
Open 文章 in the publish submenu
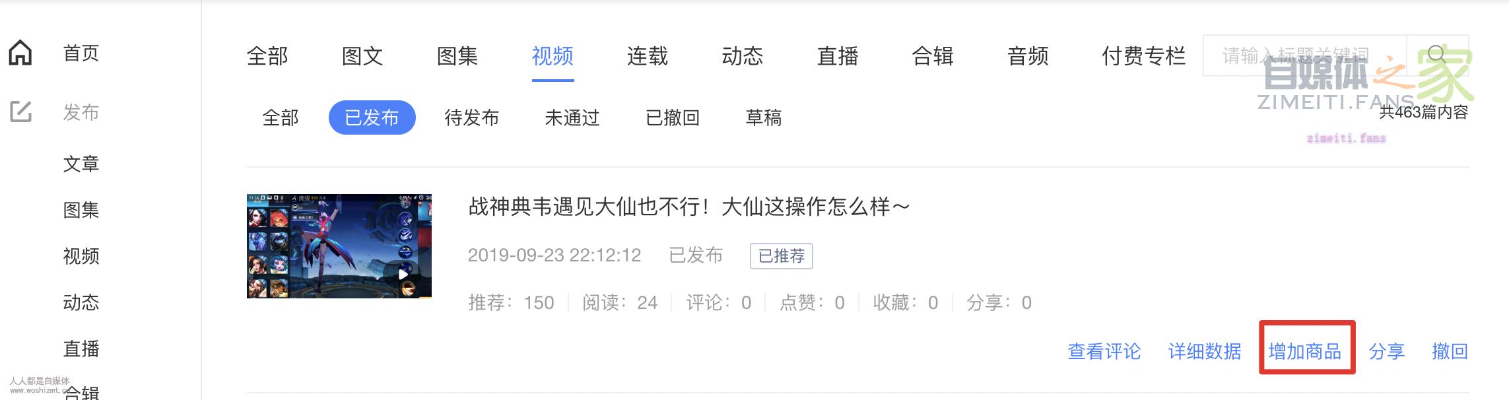point(81,164)
